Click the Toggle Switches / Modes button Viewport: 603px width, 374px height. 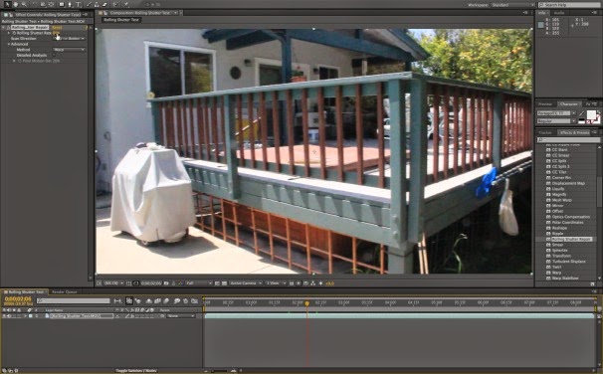click(135, 371)
